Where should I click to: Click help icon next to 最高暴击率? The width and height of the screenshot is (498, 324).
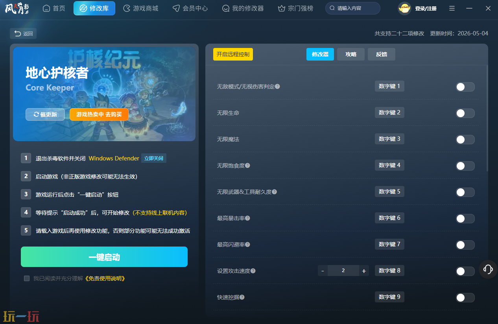(x=247, y=218)
